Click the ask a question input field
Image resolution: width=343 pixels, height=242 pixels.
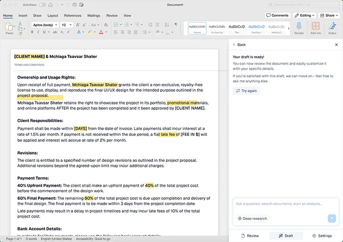(285, 204)
